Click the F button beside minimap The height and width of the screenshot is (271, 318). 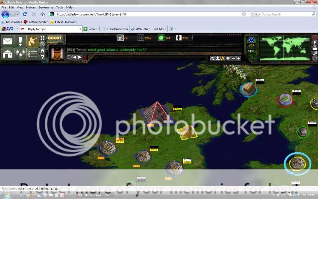click(315, 43)
